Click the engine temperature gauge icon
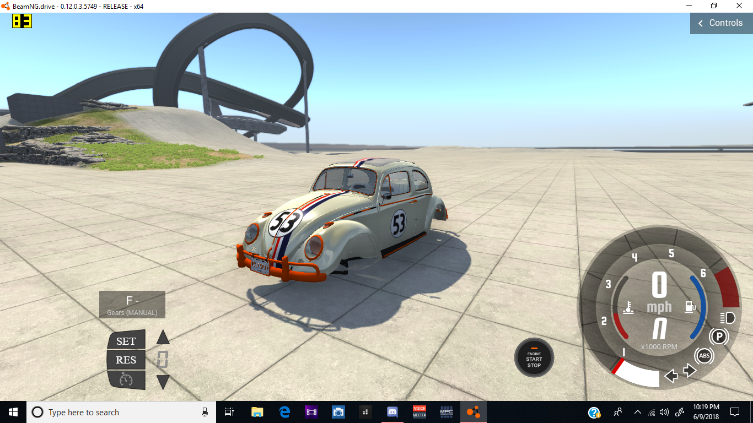753x423 pixels. pyautogui.click(x=627, y=307)
